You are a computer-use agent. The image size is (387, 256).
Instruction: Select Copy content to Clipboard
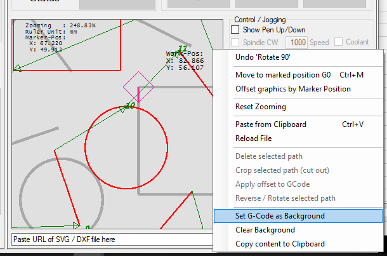tap(280, 244)
